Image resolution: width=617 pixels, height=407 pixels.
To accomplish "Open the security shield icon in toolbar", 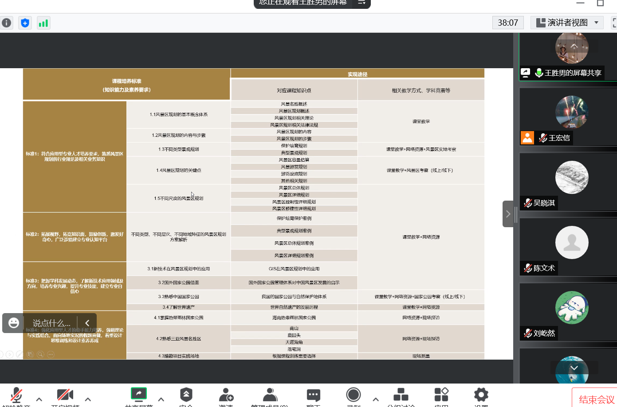I will [186, 394].
